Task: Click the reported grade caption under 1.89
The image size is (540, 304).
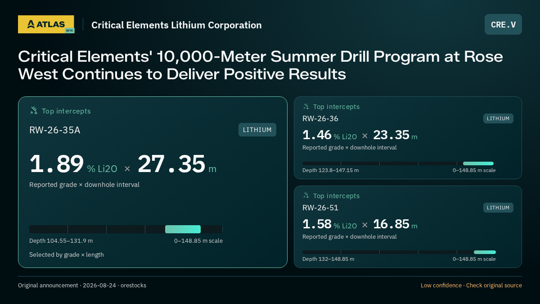Action: pos(84,185)
